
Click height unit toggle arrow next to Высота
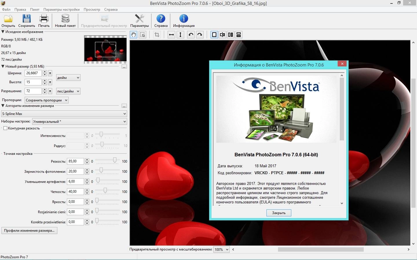pyautogui.click(x=50, y=82)
